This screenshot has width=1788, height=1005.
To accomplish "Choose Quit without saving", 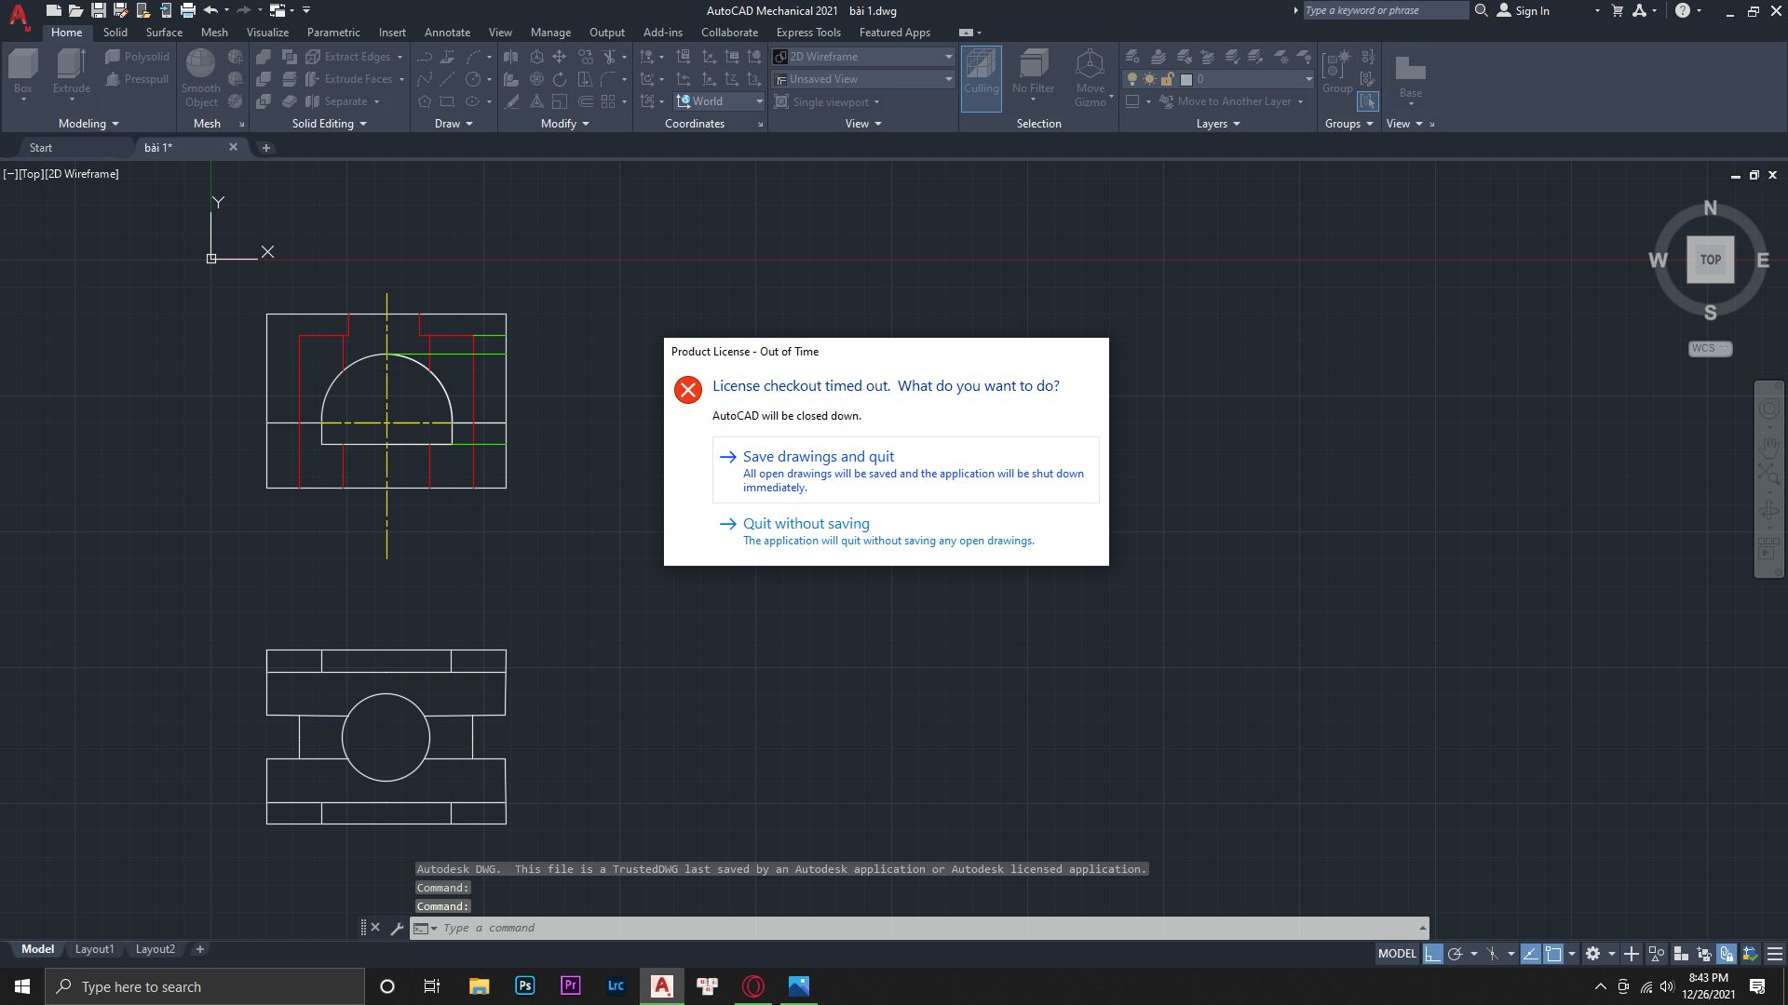I will coord(805,523).
